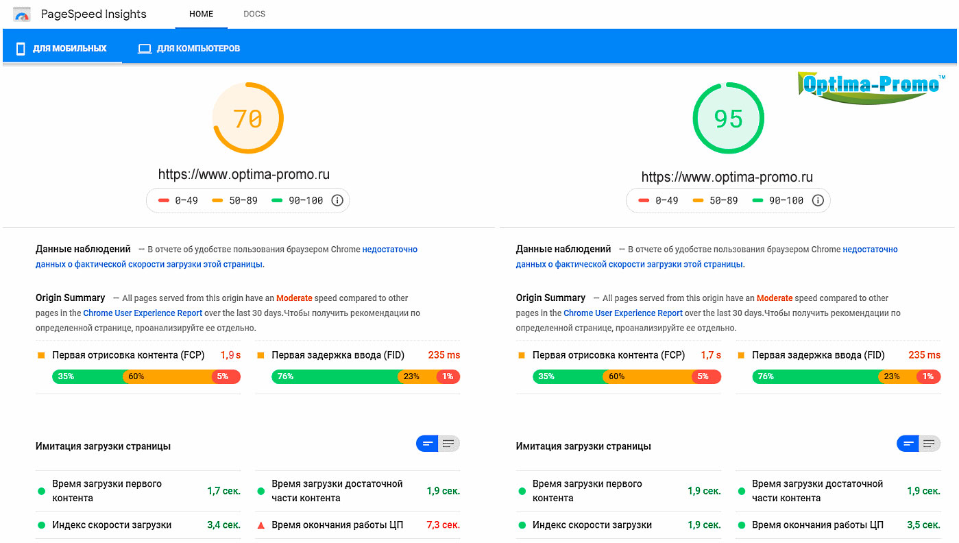
Task: Click the green 90–100 legend swatch under score 95
Action: (757, 201)
